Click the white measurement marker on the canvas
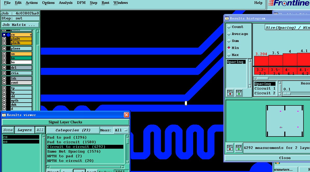Screen dimensions: 310x172 (x=186, y=103)
